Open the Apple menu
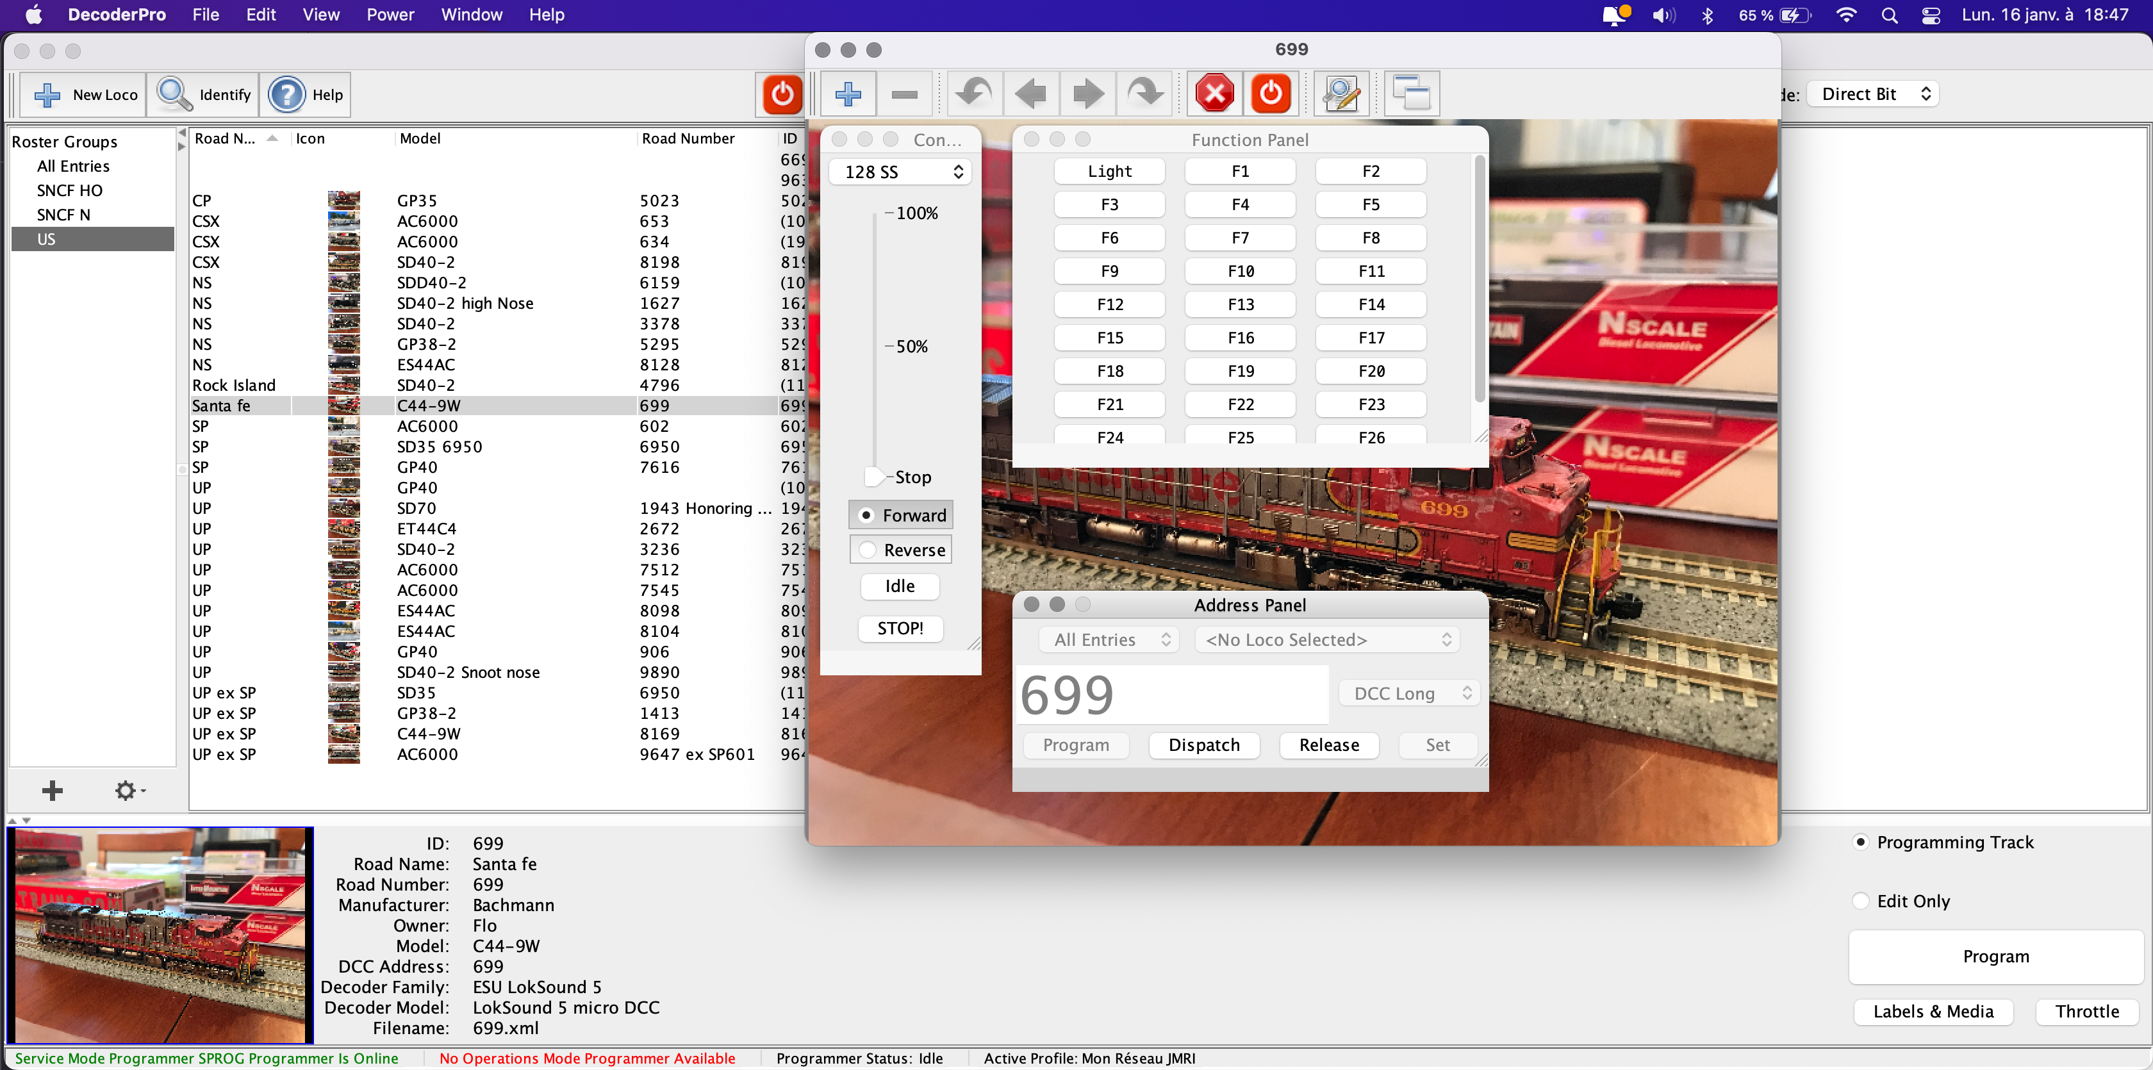Viewport: 2153px width, 1070px height. [x=33, y=14]
